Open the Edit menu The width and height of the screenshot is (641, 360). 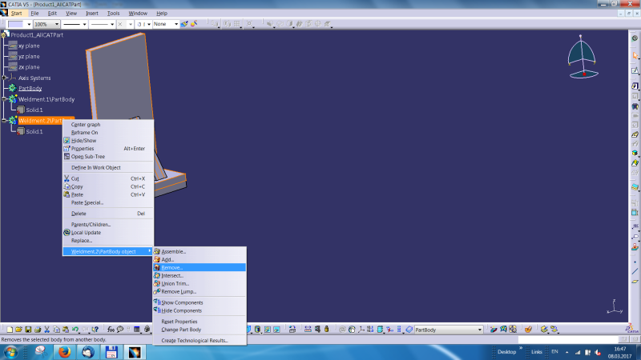point(52,14)
